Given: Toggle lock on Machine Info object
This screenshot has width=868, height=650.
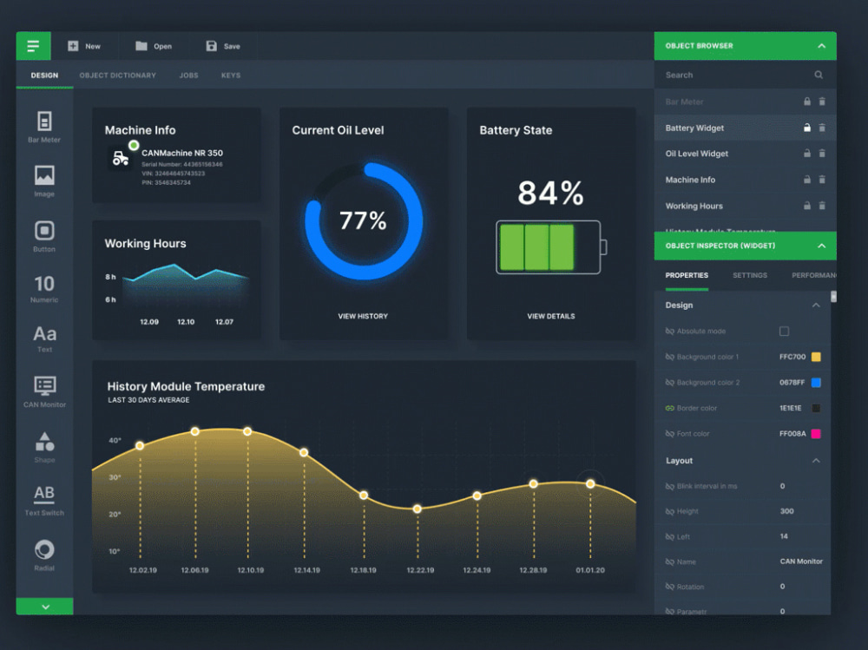Looking at the screenshot, I should pyautogui.click(x=807, y=180).
